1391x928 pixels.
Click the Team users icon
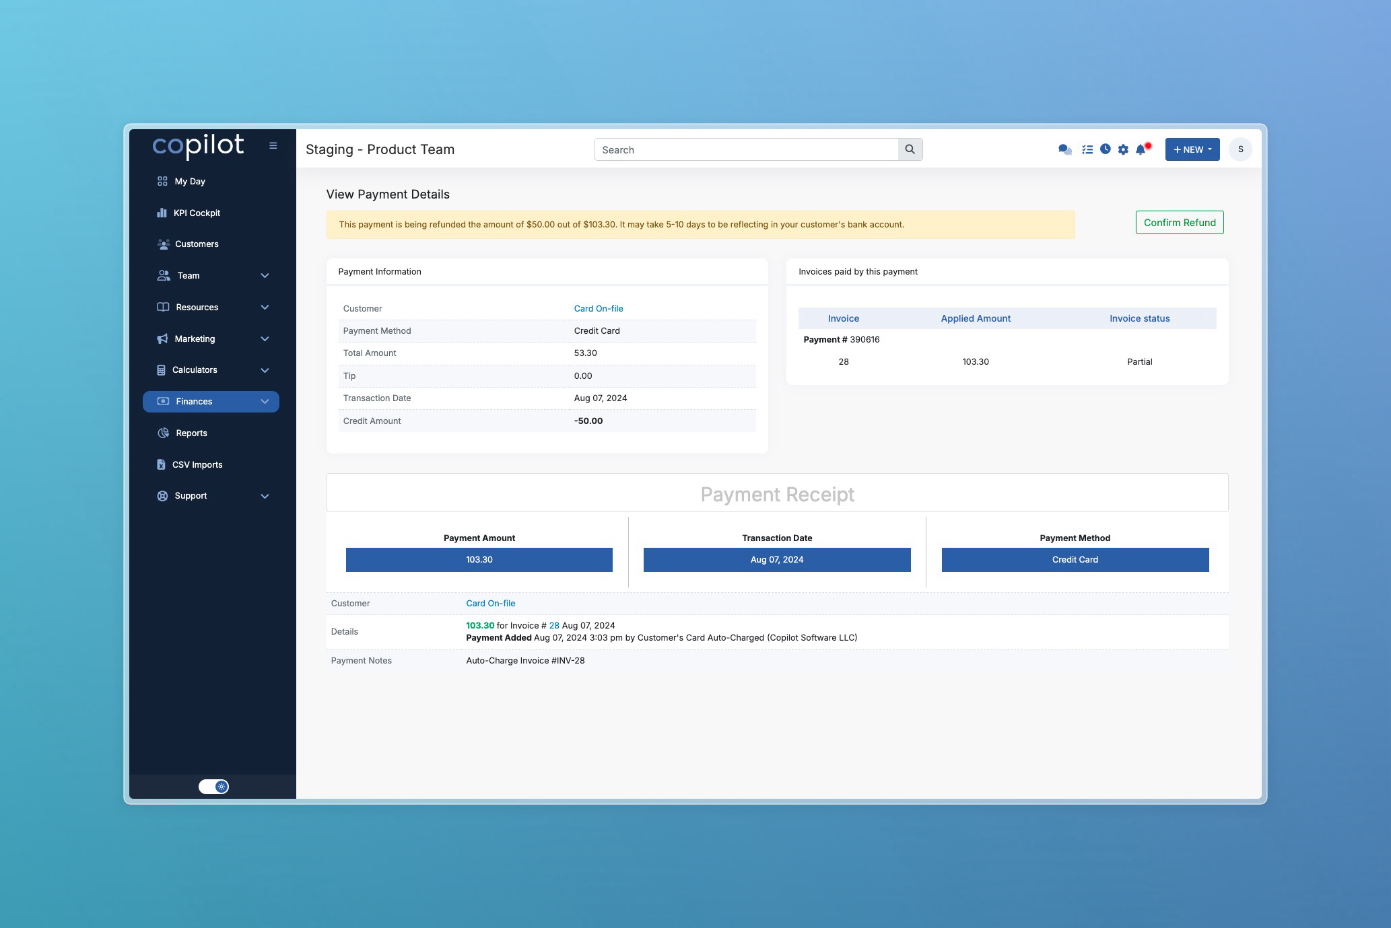click(x=164, y=275)
